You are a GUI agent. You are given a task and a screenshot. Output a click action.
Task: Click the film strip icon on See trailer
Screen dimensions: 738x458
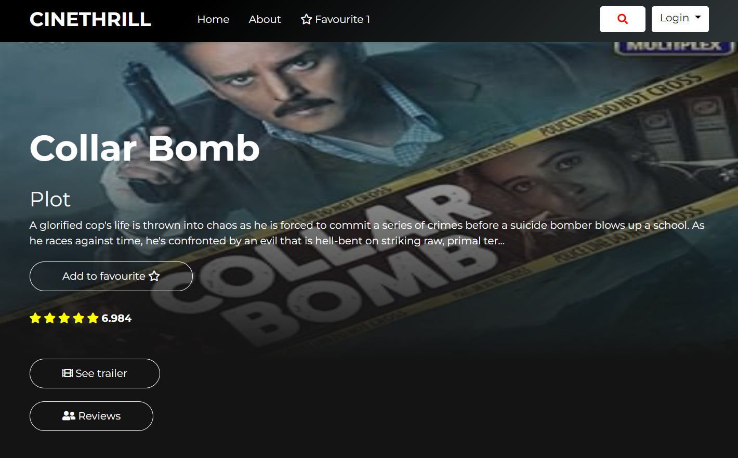pos(68,373)
